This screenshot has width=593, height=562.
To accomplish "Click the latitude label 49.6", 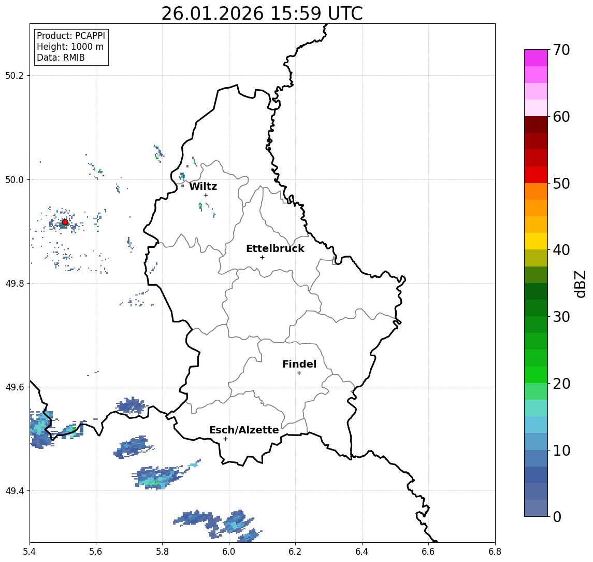I will point(15,387).
